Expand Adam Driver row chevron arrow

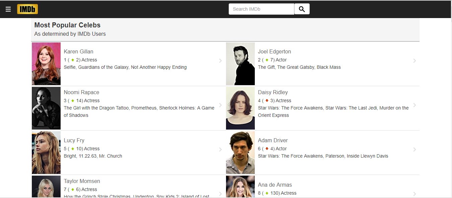[415, 150]
